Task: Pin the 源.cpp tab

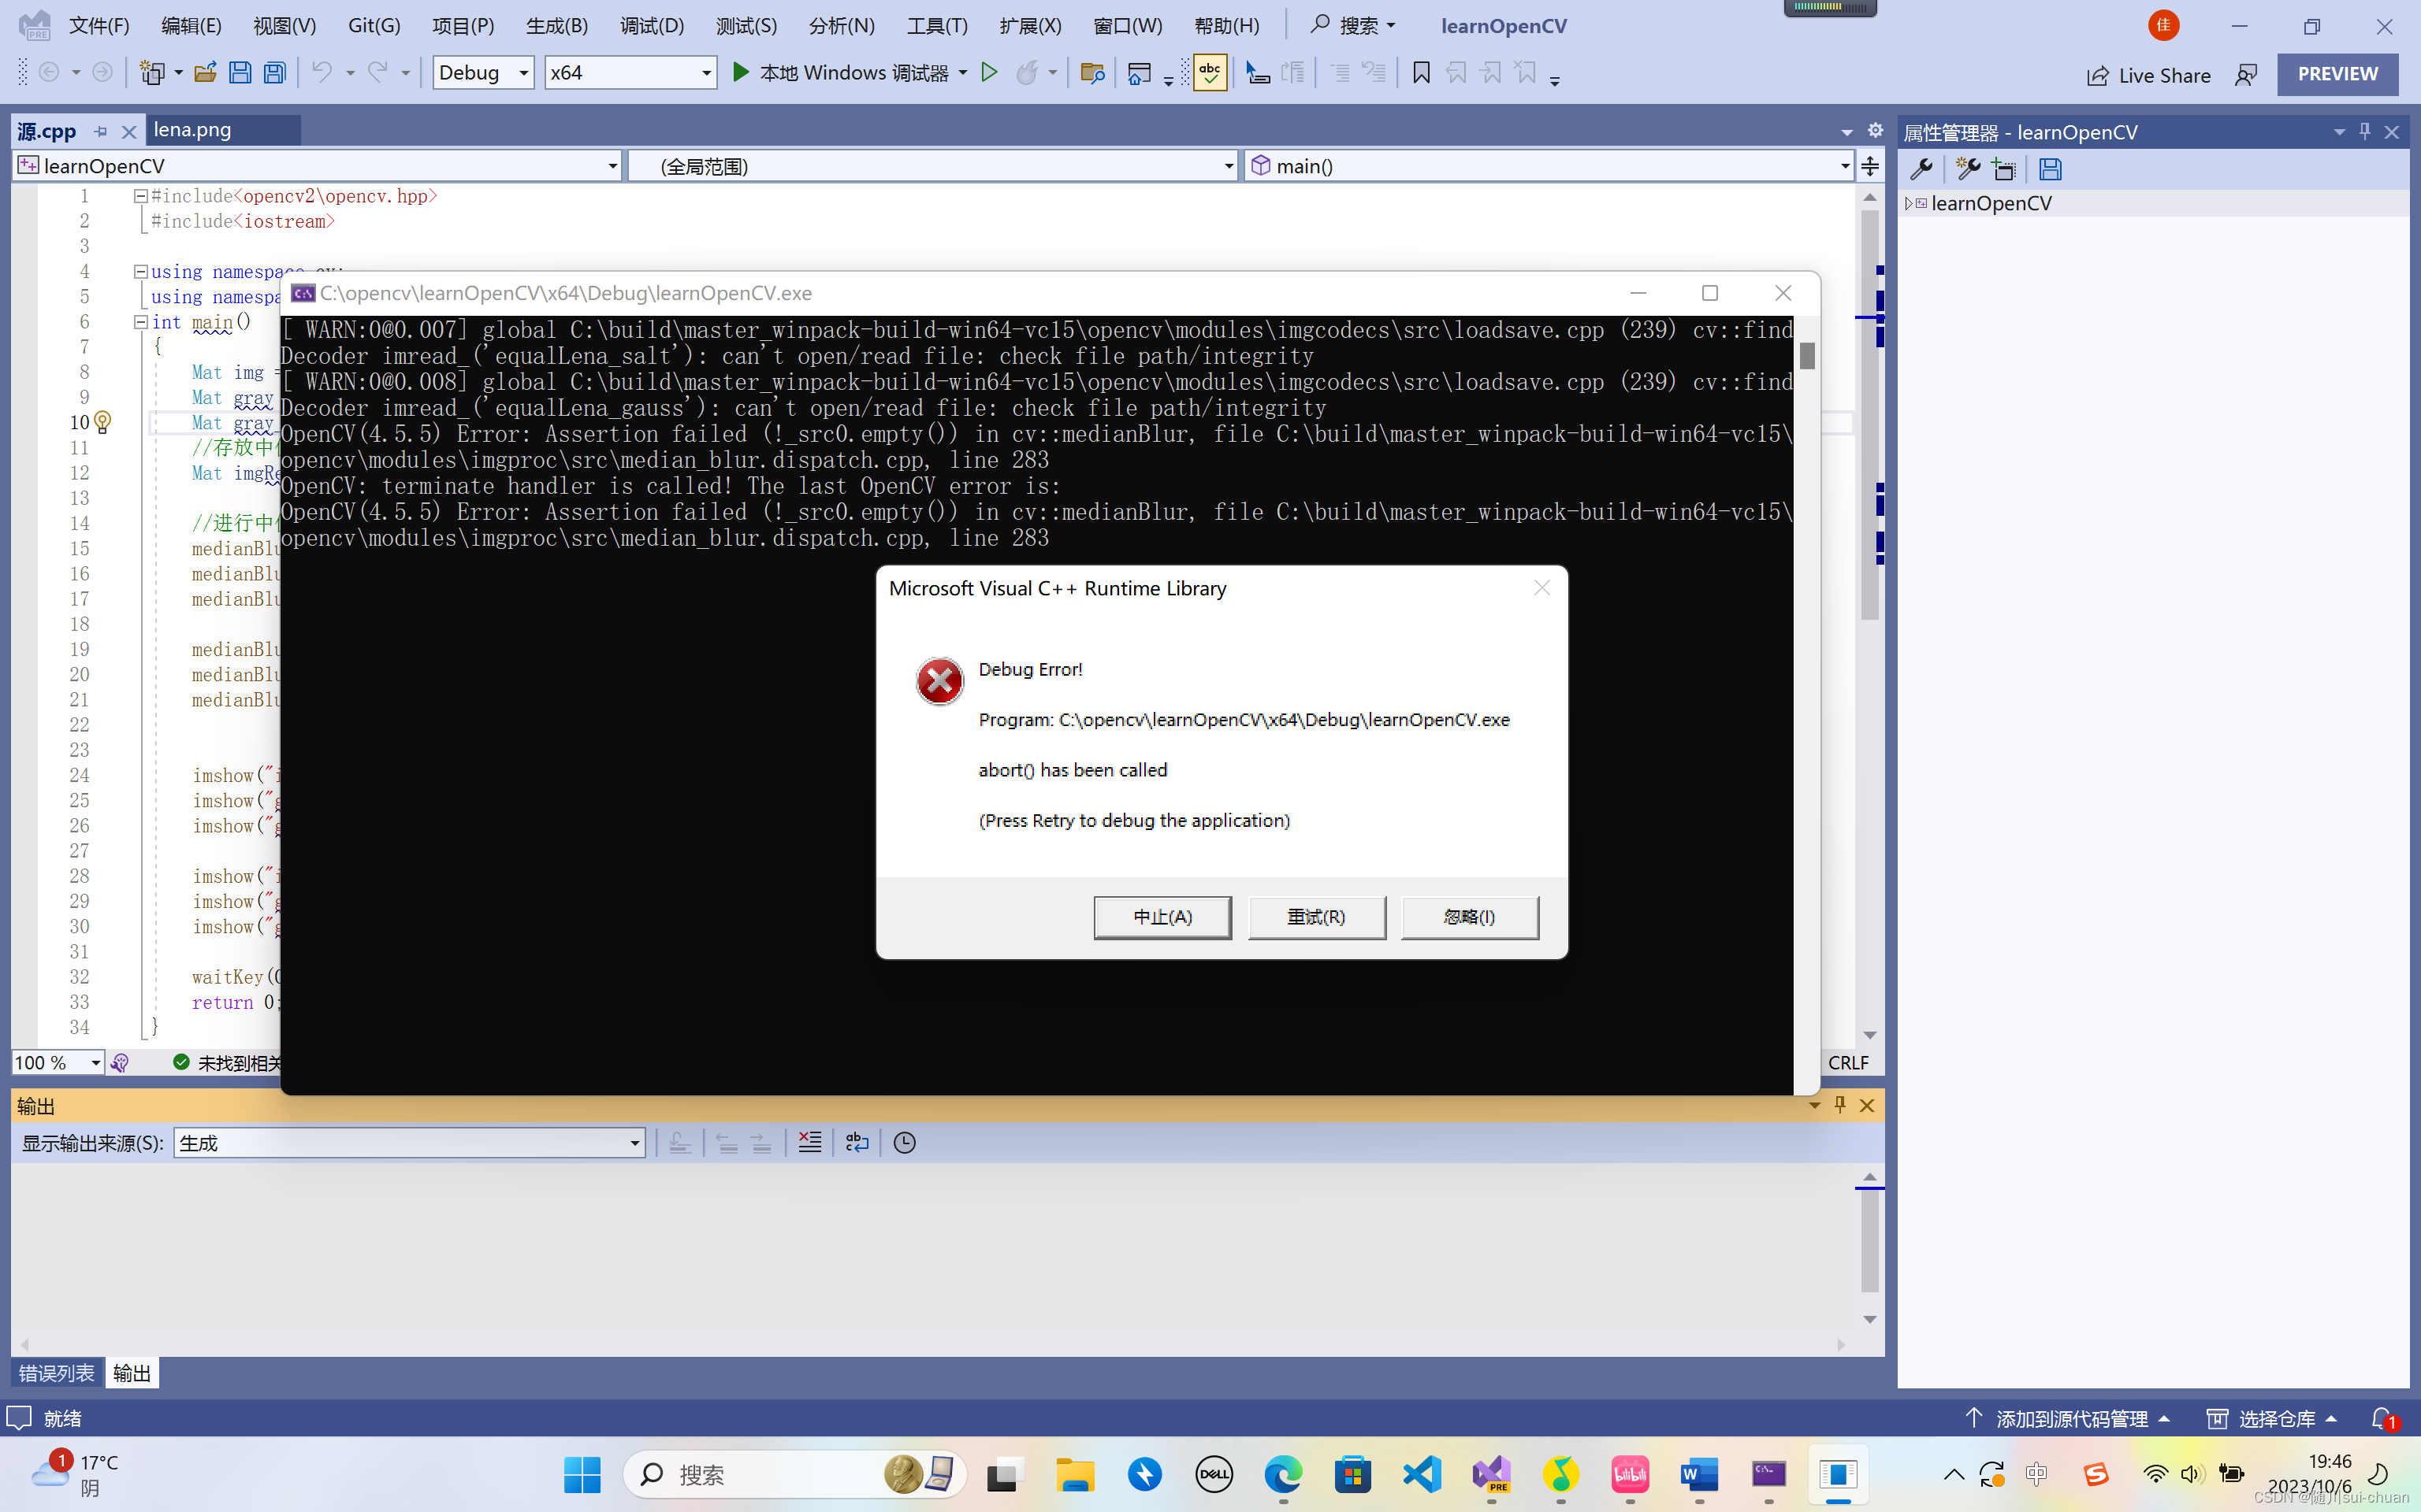Action: (x=101, y=131)
